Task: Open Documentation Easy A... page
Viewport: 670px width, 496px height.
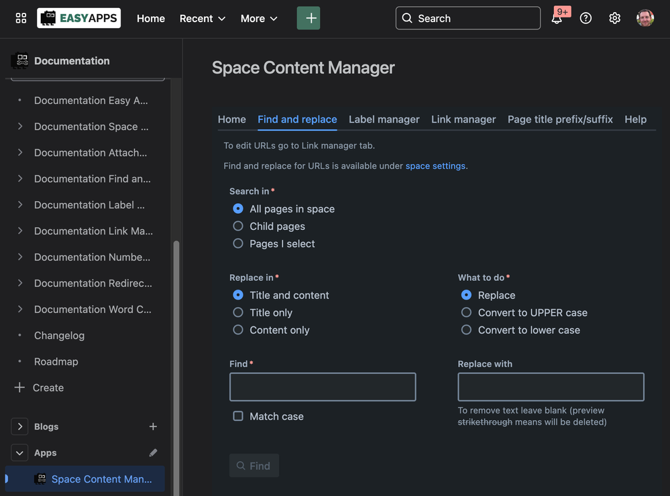Action: click(x=91, y=101)
